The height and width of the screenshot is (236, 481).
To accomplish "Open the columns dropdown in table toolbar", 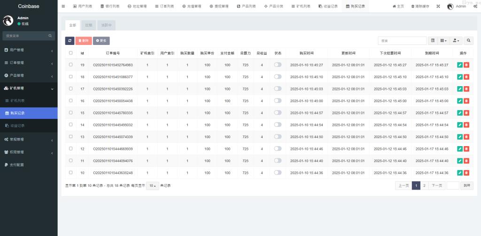I will [x=444, y=41].
